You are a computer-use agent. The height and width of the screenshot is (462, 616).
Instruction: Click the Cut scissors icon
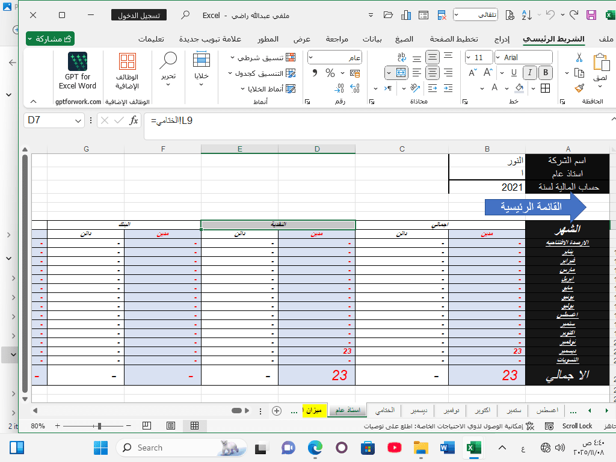click(x=579, y=58)
